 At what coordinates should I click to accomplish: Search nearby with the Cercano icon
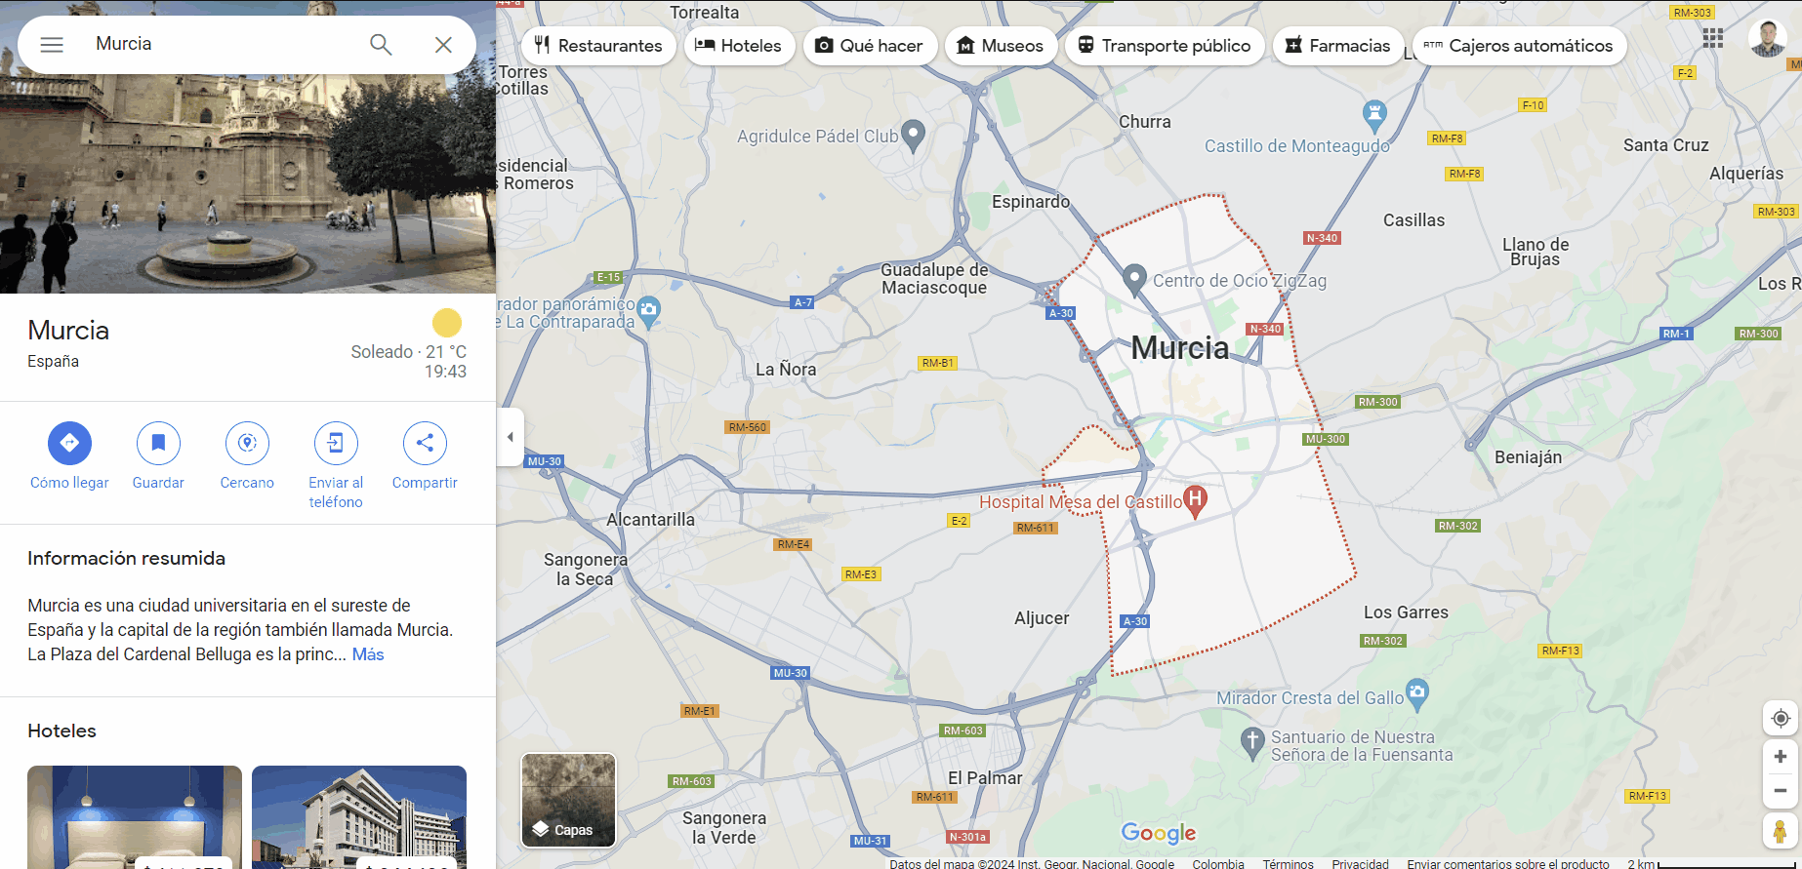(247, 444)
